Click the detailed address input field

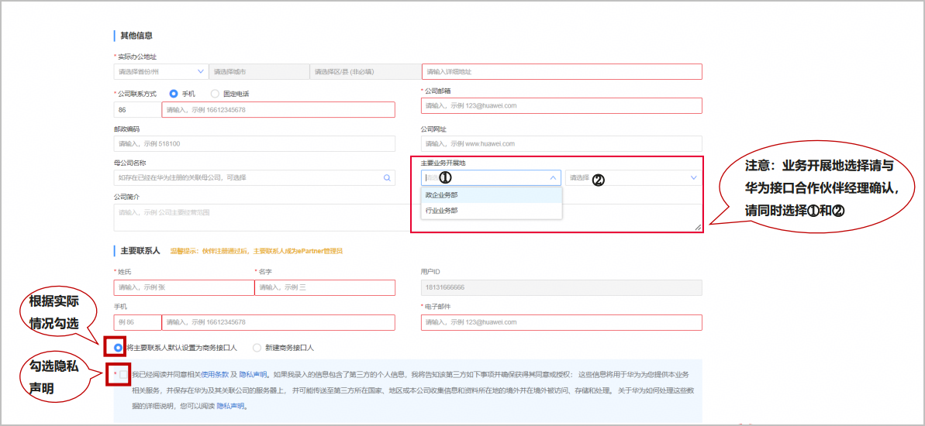pos(562,71)
